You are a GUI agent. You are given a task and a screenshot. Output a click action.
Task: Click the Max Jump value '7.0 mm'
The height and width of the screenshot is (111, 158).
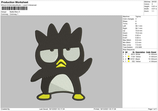138,45
